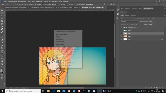Choose Перспектива in the context menu
166x93 pixels.
[x=60, y=41]
